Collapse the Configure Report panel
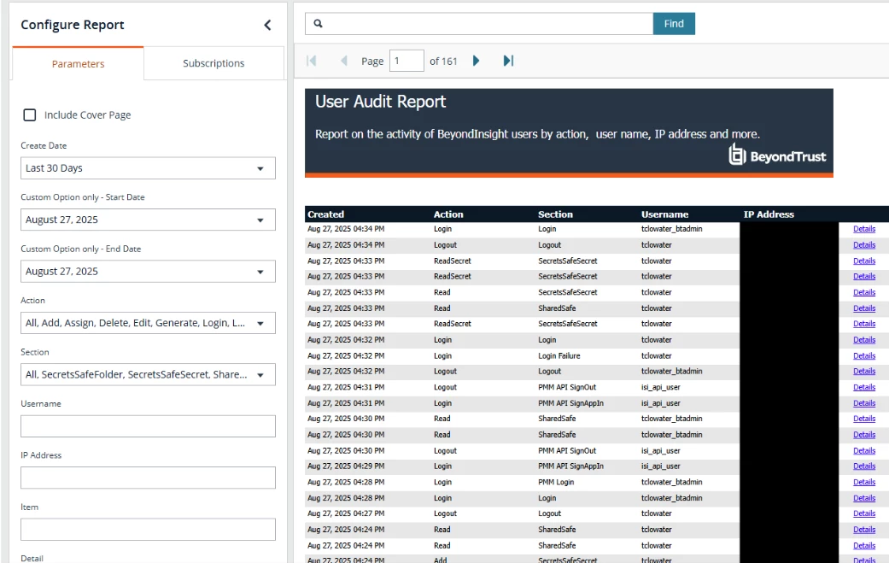 coord(267,25)
